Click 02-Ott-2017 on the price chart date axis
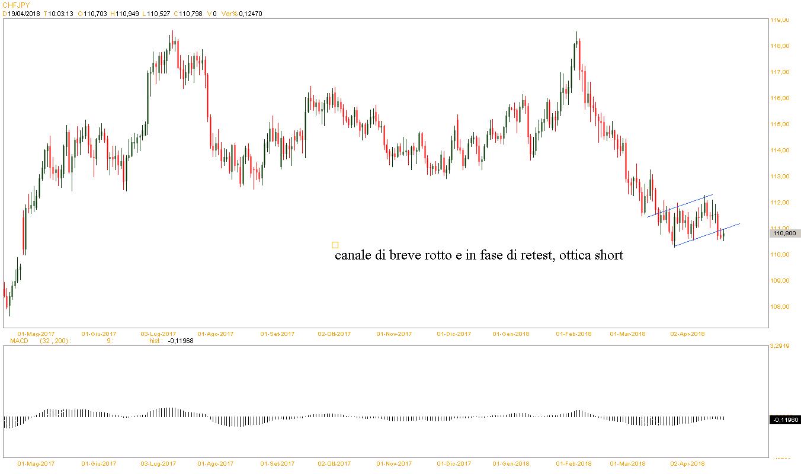Image resolution: width=801 pixels, height=474 pixels. click(334, 334)
